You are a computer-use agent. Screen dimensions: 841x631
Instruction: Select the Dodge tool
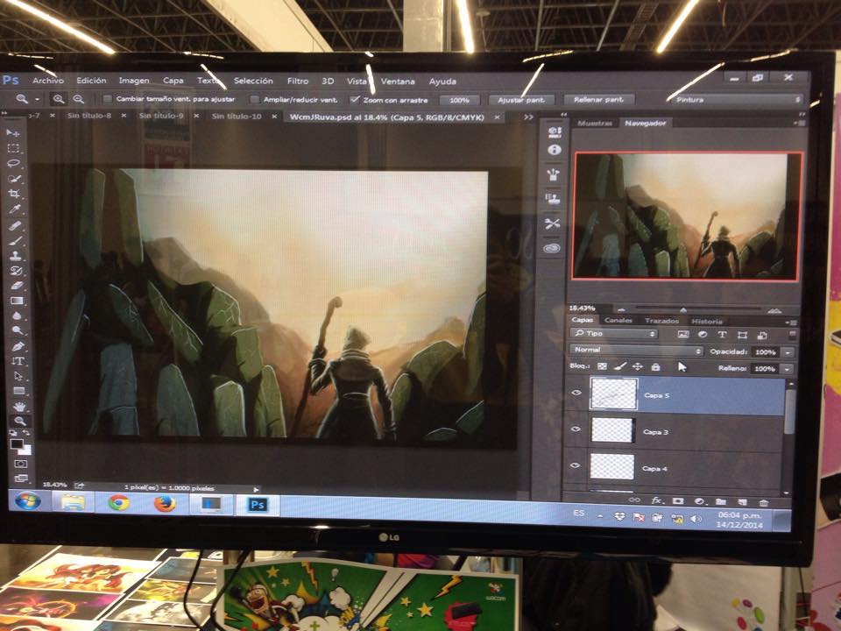(18, 330)
